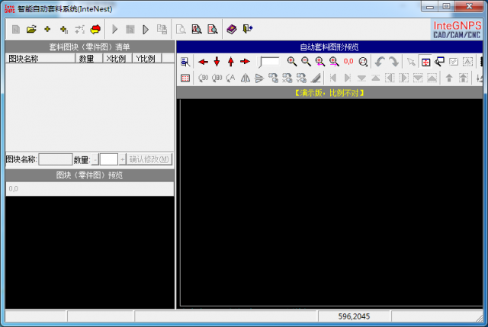Image resolution: width=488 pixels, height=327 pixels.
Task: Click the red-yellow swap arrows icon
Action: pos(95,29)
